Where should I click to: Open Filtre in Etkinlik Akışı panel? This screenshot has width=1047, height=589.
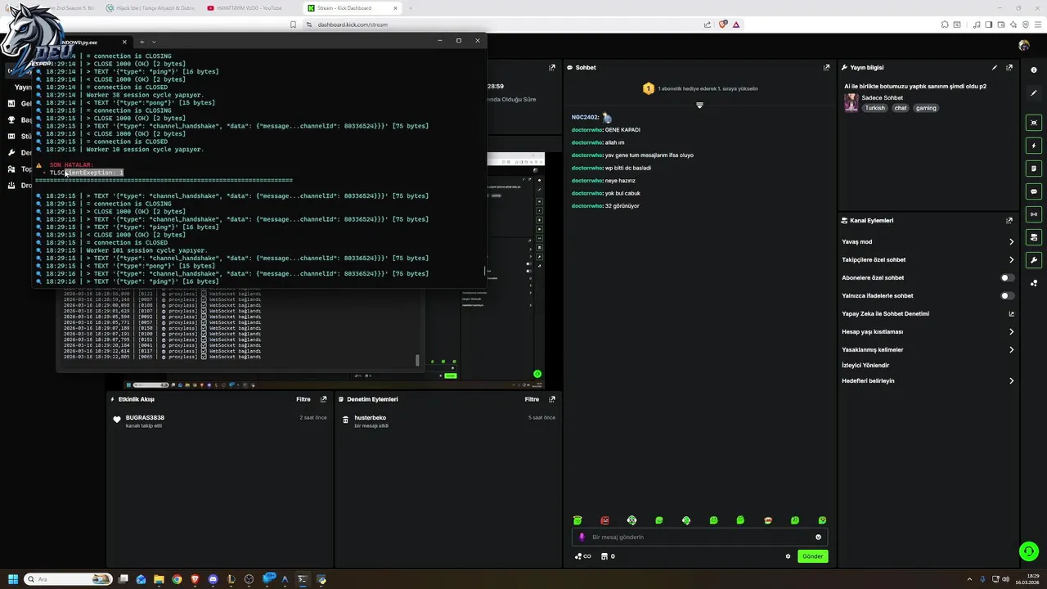[x=303, y=399]
